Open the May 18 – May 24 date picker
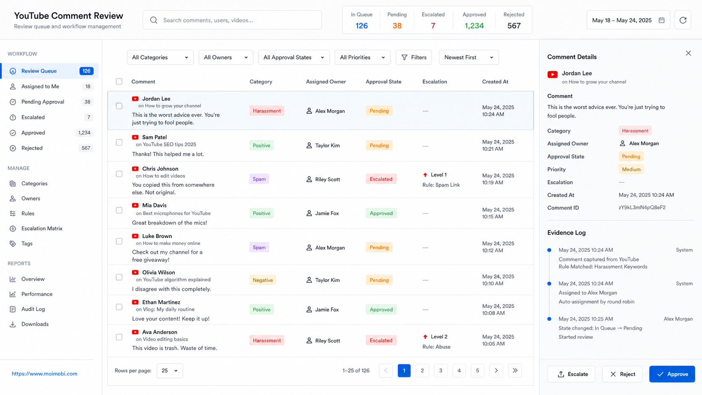Viewport: 702px width, 395px height. [x=628, y=20]
